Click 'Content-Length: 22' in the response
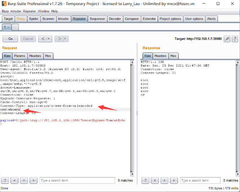Viewport: 240px width, 192px height. click(158, 73)
